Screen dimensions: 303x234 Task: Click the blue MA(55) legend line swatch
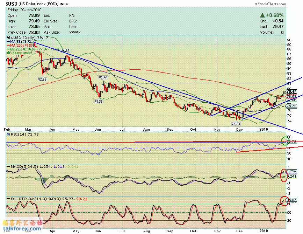point(8,41)
